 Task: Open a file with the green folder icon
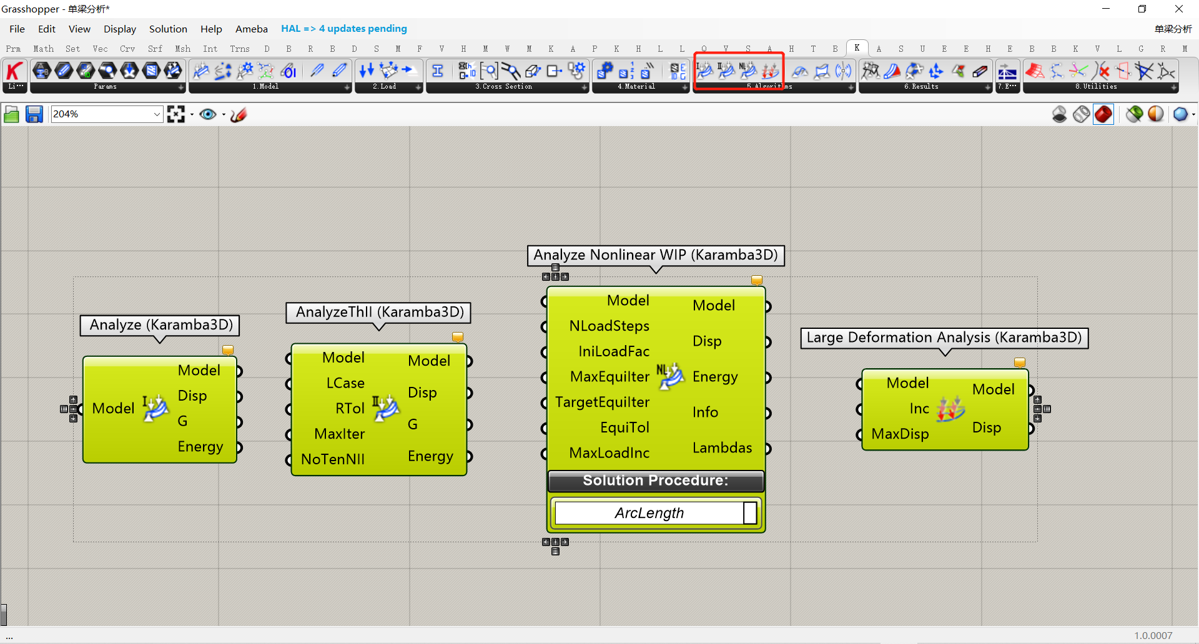click(x=11, y=114)
